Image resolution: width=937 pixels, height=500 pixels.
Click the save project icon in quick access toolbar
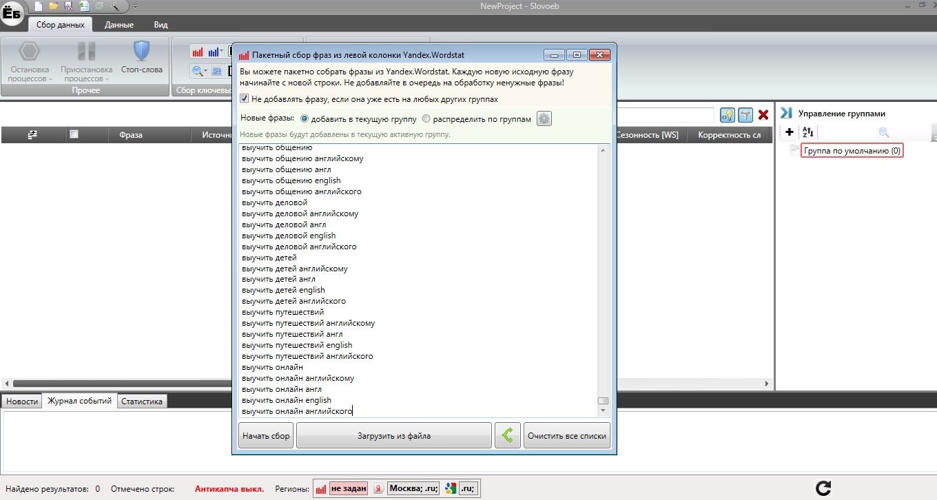69,6
